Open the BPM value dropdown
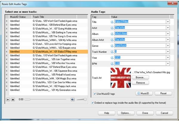The height and width of the screenshot is (124, 179). pos(168,63)
